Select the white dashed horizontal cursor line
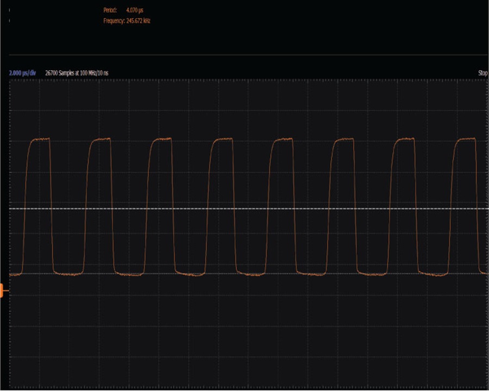489x391 pixels. coord(249,209)
